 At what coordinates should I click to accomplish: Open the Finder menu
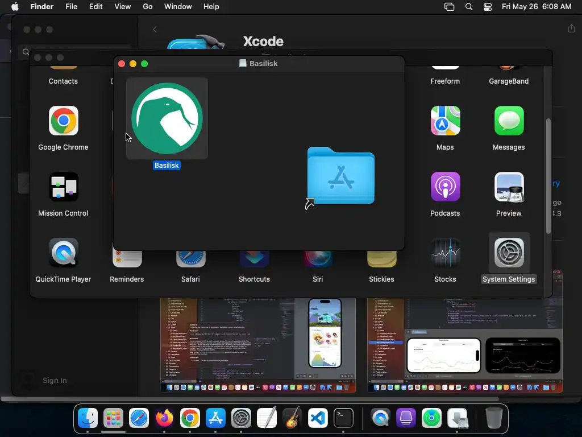(41, 7)
